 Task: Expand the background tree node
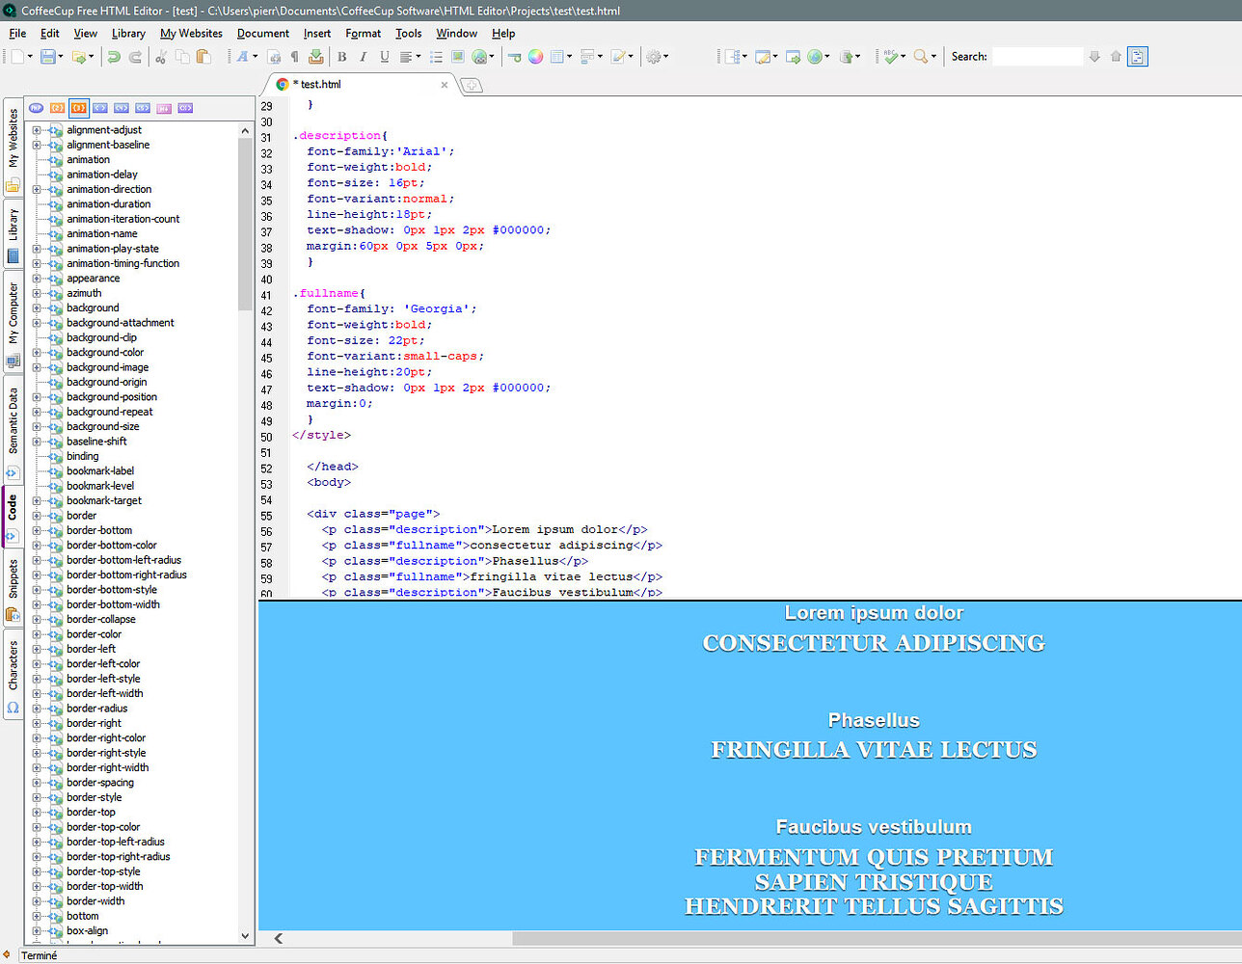click(37, 308)
